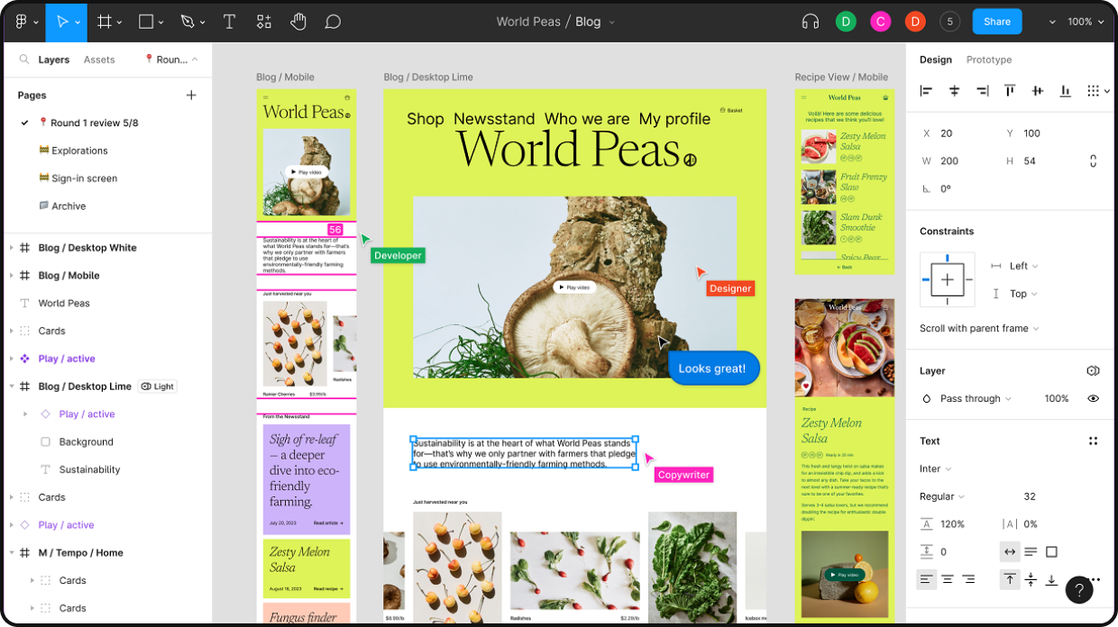Select the Hand tool
This screenshot has width=1118, height=627.
point(298,22)
